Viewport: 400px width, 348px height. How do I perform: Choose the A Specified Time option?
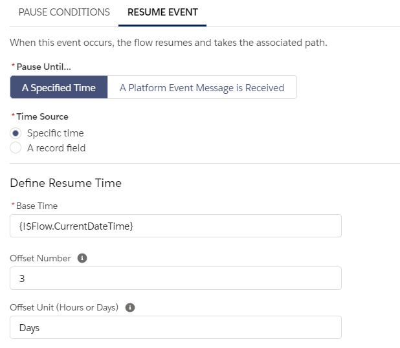tap(59, 88)
